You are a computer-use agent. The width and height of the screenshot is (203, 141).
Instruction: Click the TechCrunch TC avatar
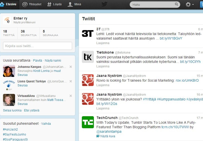[88, 122]
